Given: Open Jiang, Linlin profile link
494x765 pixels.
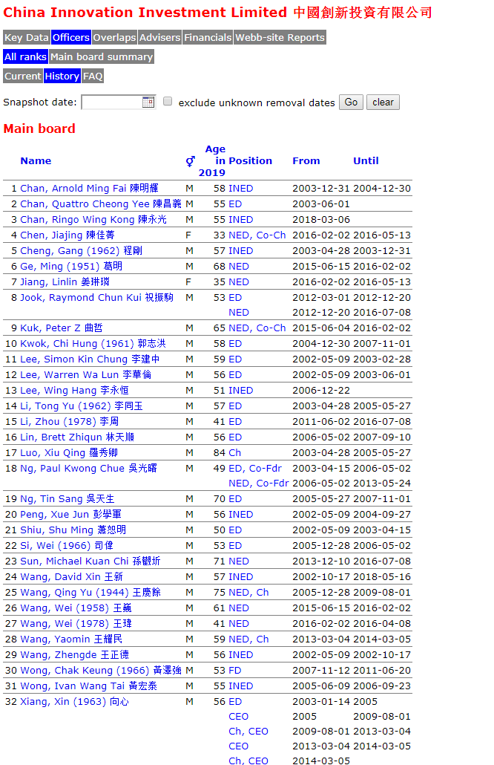Looking at the screenshot, I should click(x=65, y=282).
